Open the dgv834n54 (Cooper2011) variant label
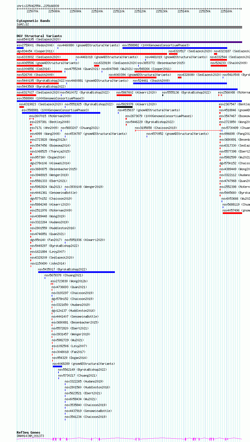This screenshot has height=442, width=250. (35, 51)
